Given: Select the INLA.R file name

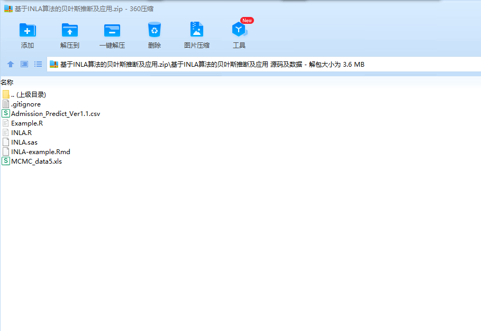Looking at the screenshot, I should point(22,132).
